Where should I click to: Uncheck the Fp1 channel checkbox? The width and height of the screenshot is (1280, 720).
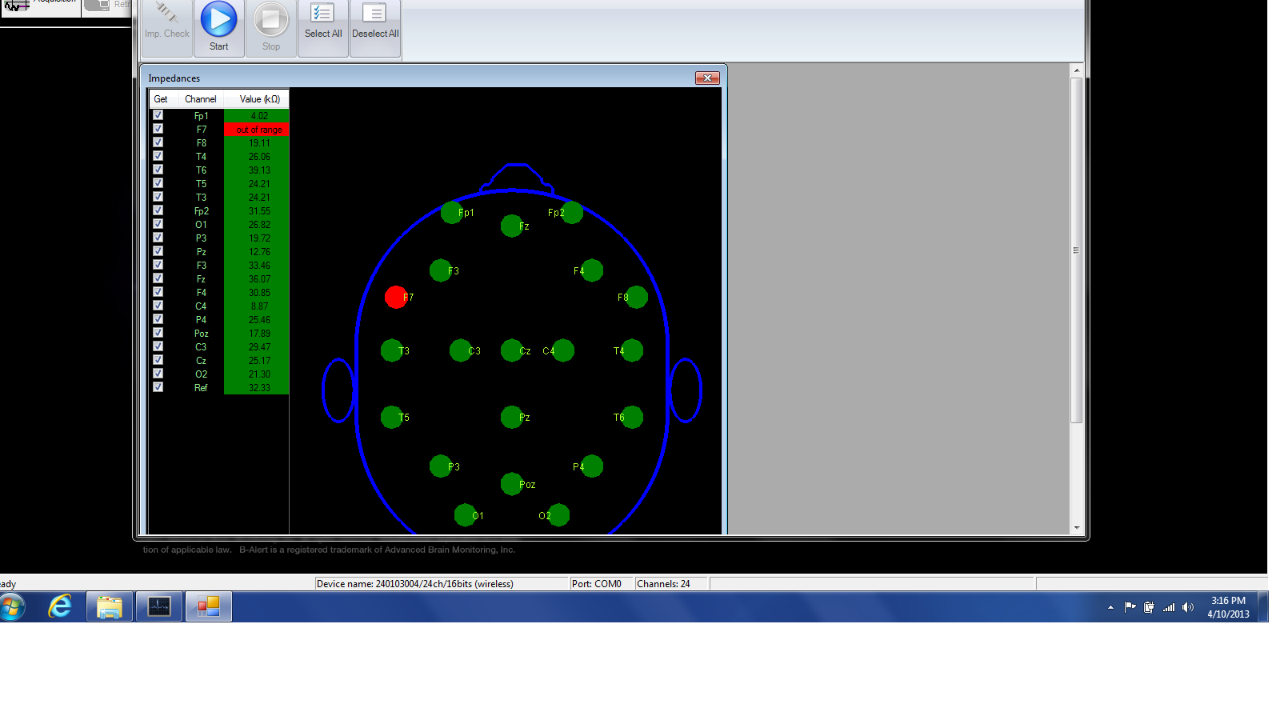[158, 115]
